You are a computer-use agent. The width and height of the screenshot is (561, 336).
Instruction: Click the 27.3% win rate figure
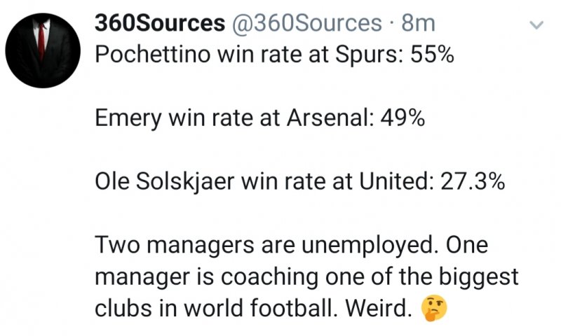pyautogui.click(x=473, y=181)
